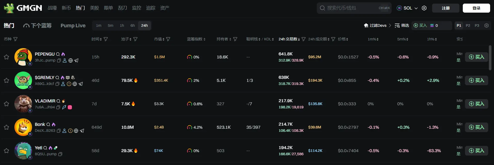Screen dimensions: 494x165
Task: Open market cap (市值) filter funnel
Action: pyautogui.click(x=168, y=39)
